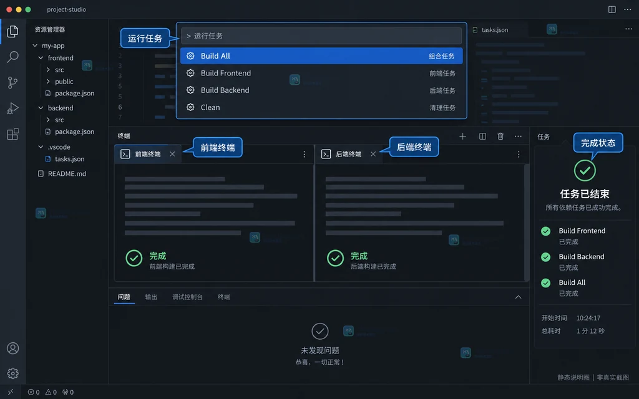The image size is (639, 399).
Task: Choose Build Frontend from task list
Action: (x=321, y=73)
